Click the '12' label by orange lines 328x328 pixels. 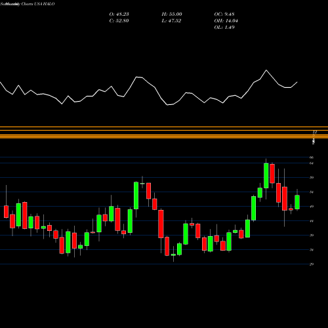(x=315, y=132)
